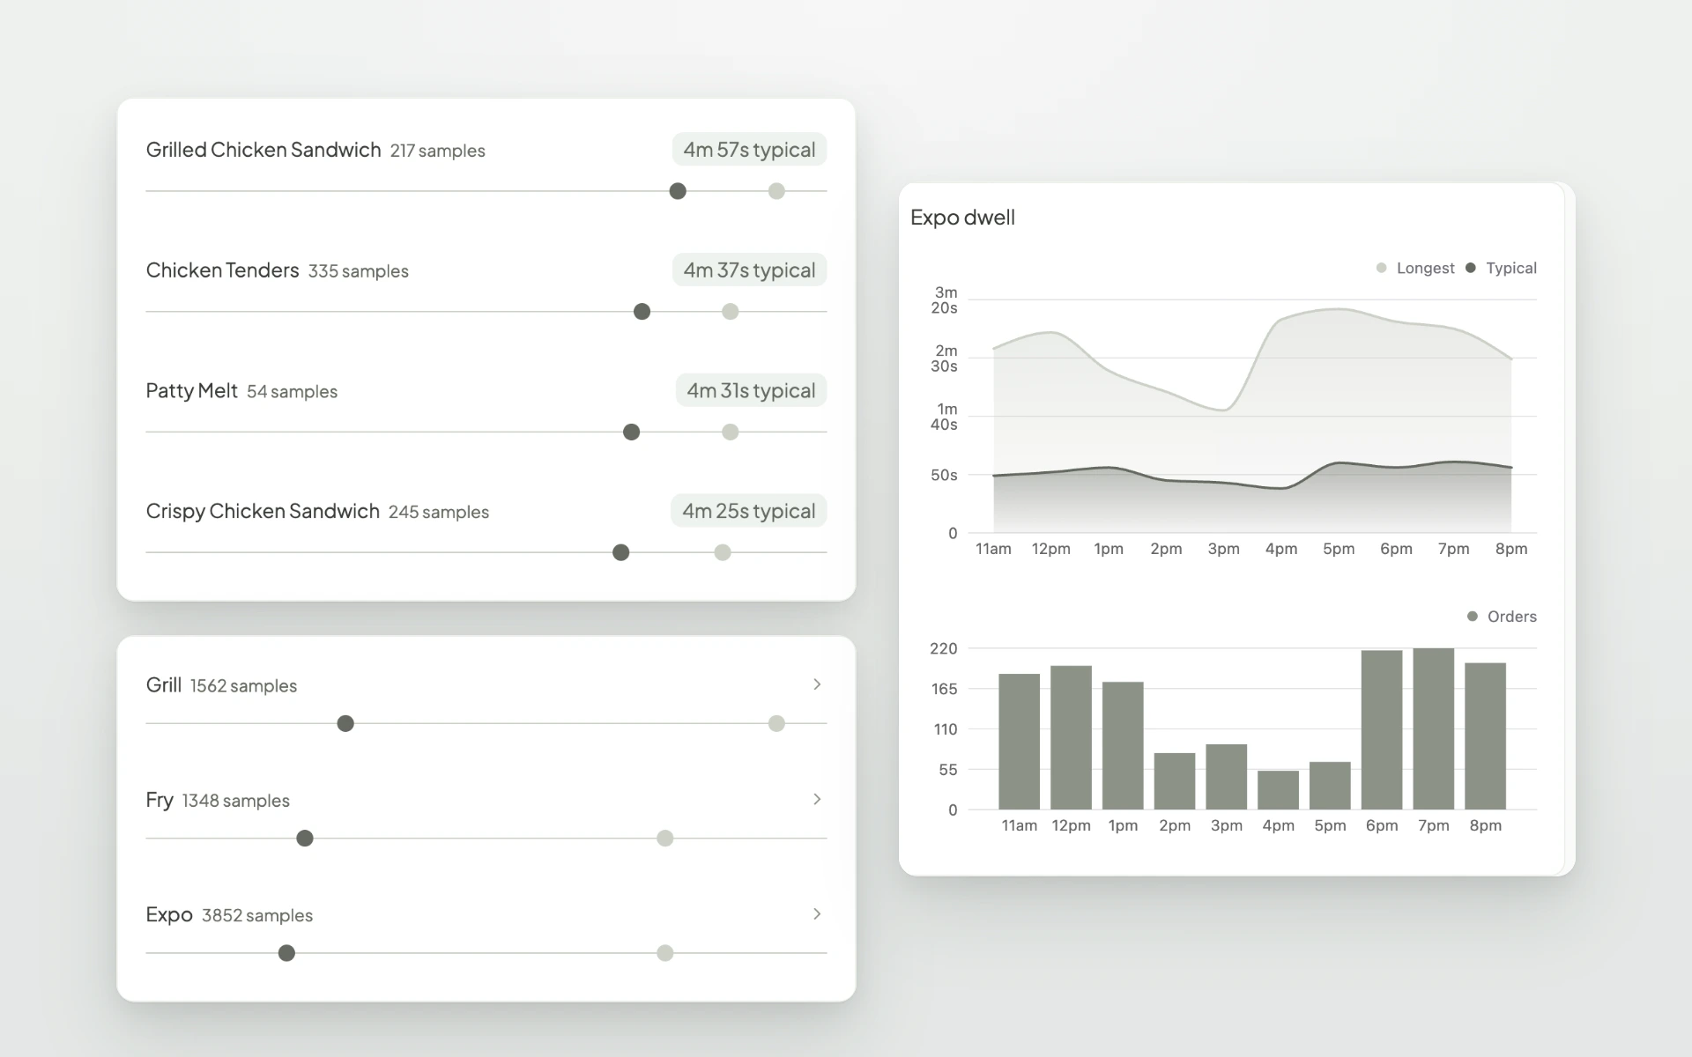Click the Expo row light longest dot

pyautogui.click(x=665, y=953)
